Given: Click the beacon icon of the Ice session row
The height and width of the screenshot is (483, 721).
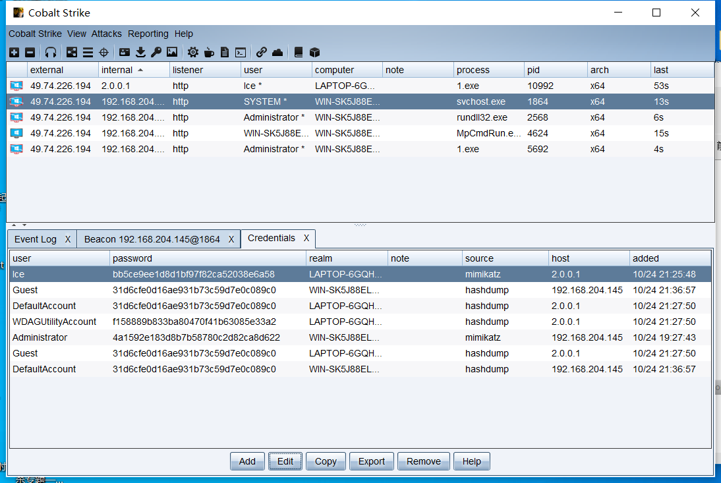Looking at the screenshot, I should point(16,86).
